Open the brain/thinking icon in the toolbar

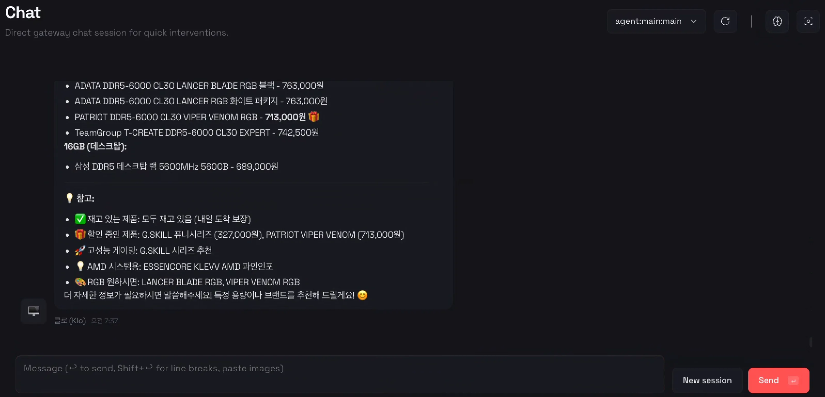(x=777, y=21)
